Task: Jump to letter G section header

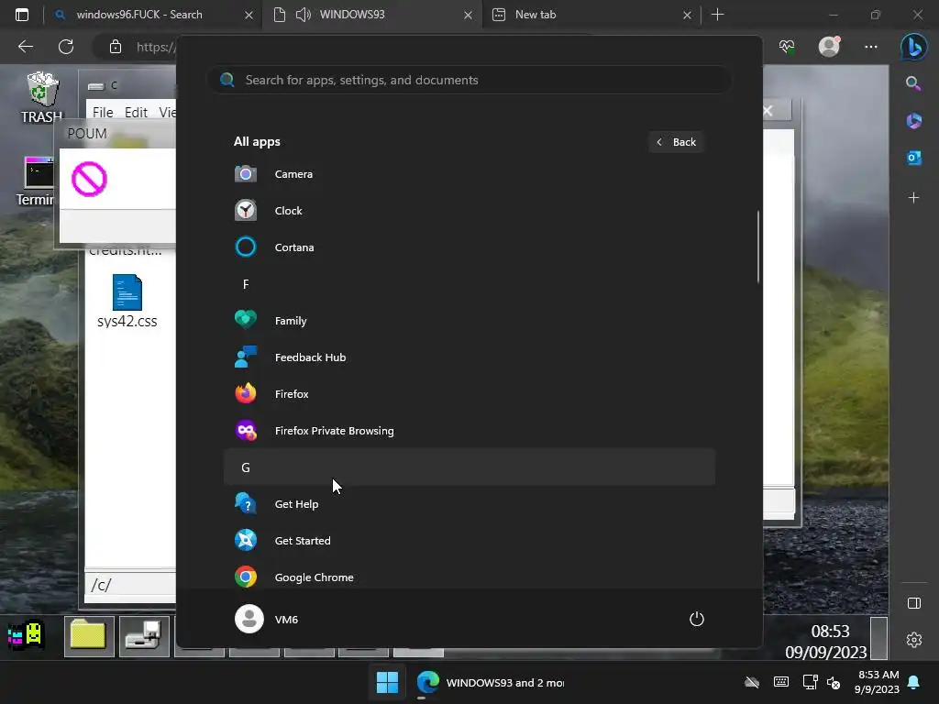Action: point(469,467)
